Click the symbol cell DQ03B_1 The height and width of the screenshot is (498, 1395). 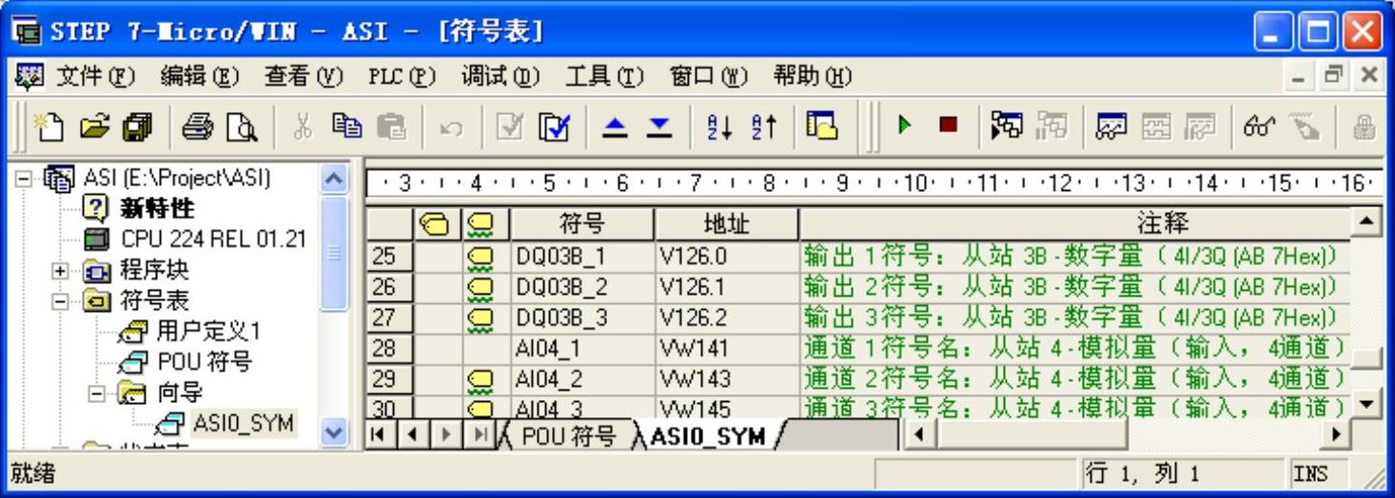[582, 256]
